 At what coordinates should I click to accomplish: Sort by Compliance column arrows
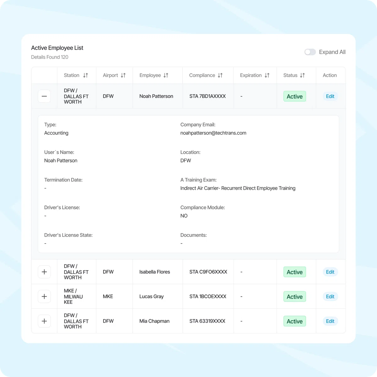click(x=220, y=75)
